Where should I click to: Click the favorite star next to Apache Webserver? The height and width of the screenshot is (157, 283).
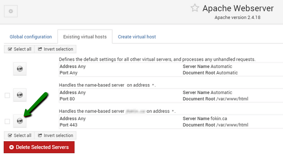(x=195, y=8)
